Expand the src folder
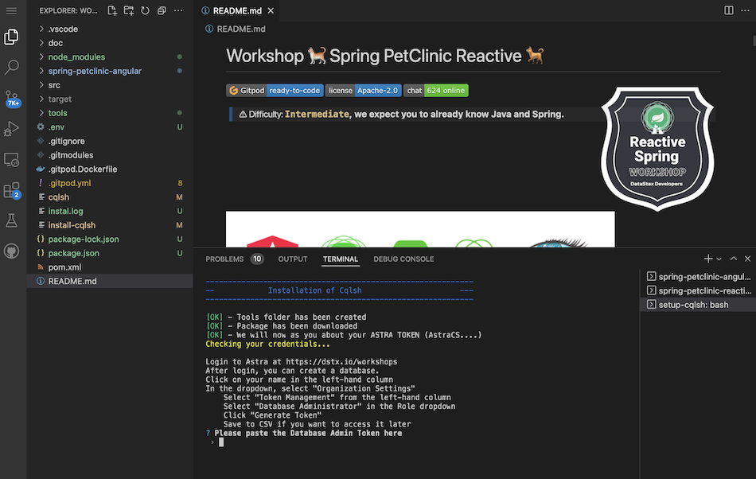 [x=54, y=85]
